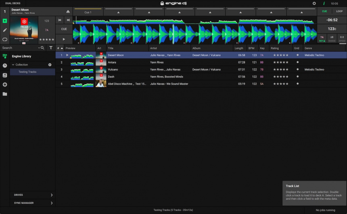Click inside the Search field
This screenshot has height=214, width=347.
(x=19, y=48)
